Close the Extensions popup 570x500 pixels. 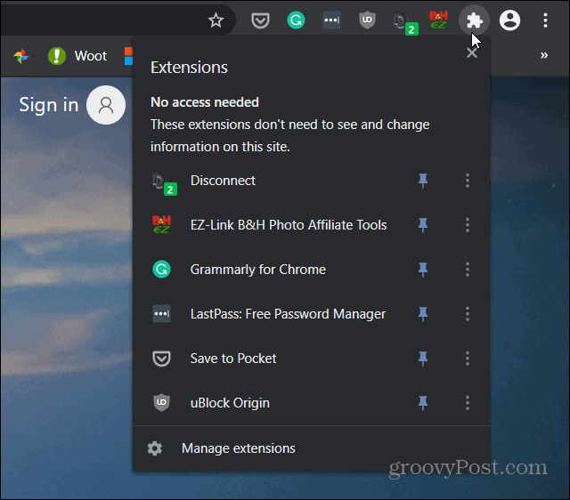[x=472, y=53]
